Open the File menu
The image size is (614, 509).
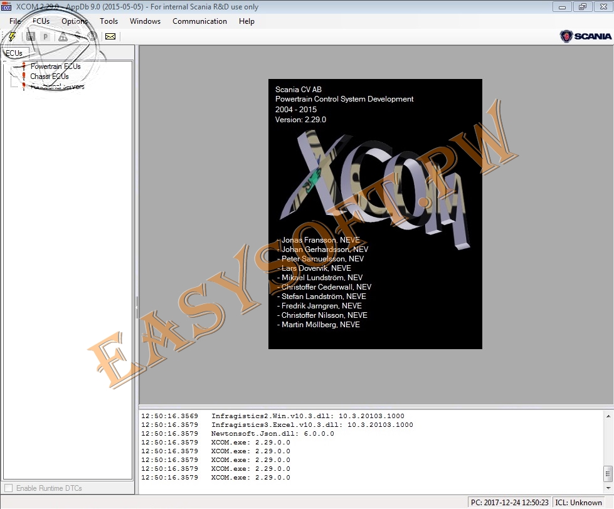point(15,21)
